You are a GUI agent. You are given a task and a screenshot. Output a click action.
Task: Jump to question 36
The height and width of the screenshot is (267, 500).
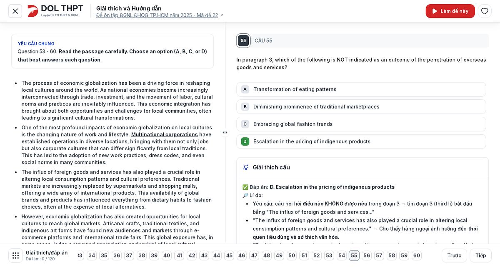(117, 255)
